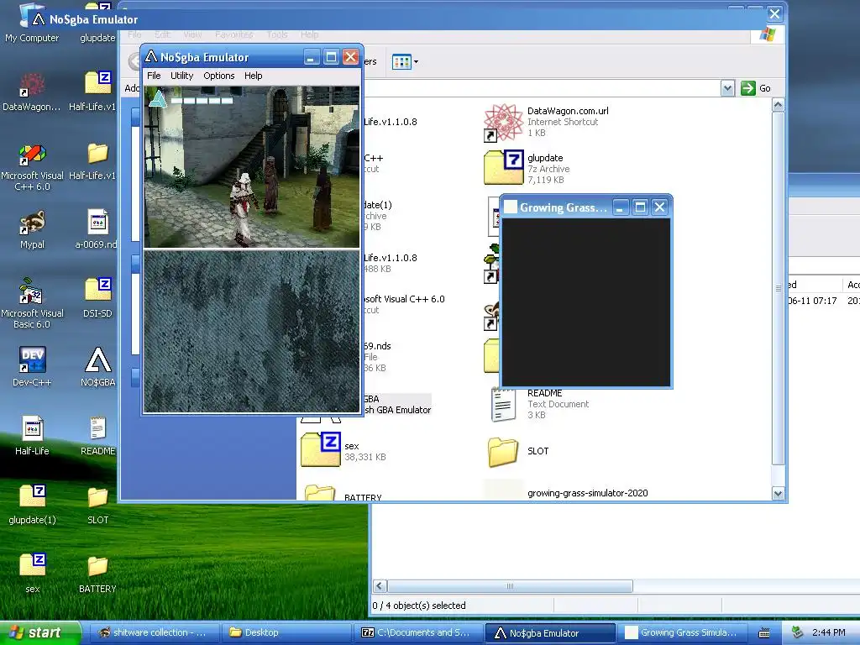Select the Half-Life.v1 archive on desktop
Image resolution: width=860 pixels, height=645 pixels.
(93, 92)
